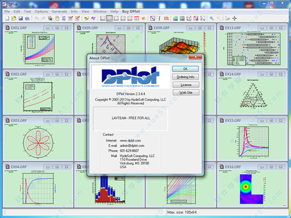Open the Options menu
Viewport: 291px width, 218px height.
point(41,12)
